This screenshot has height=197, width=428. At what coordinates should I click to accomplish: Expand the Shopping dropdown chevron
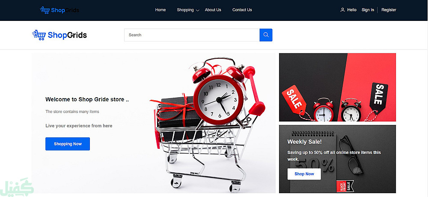[198, 10]
